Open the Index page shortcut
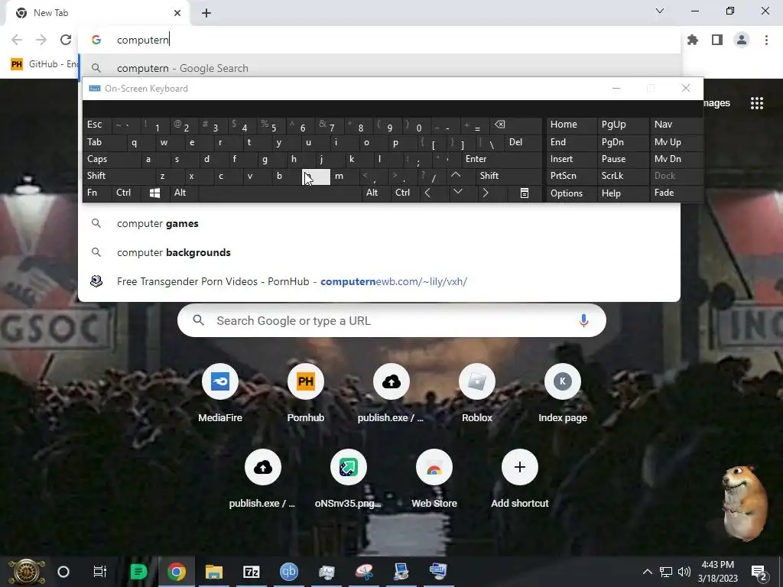 [x=563, y=394]
